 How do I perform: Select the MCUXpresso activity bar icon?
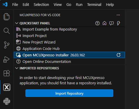(x=7, y=87)
